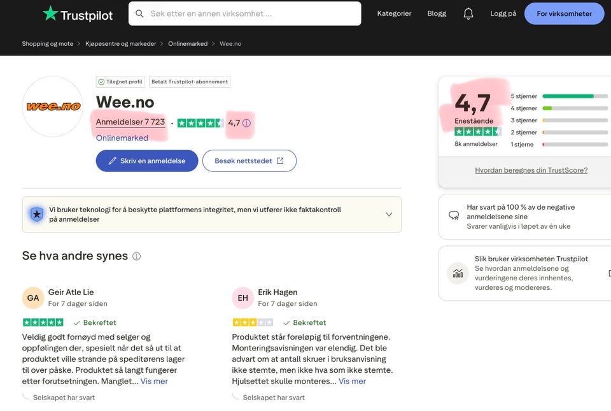Click Vis mer on Geir Atle Lie's review
This screenshot has height=411, width=611.
click(x=154, y=381)
